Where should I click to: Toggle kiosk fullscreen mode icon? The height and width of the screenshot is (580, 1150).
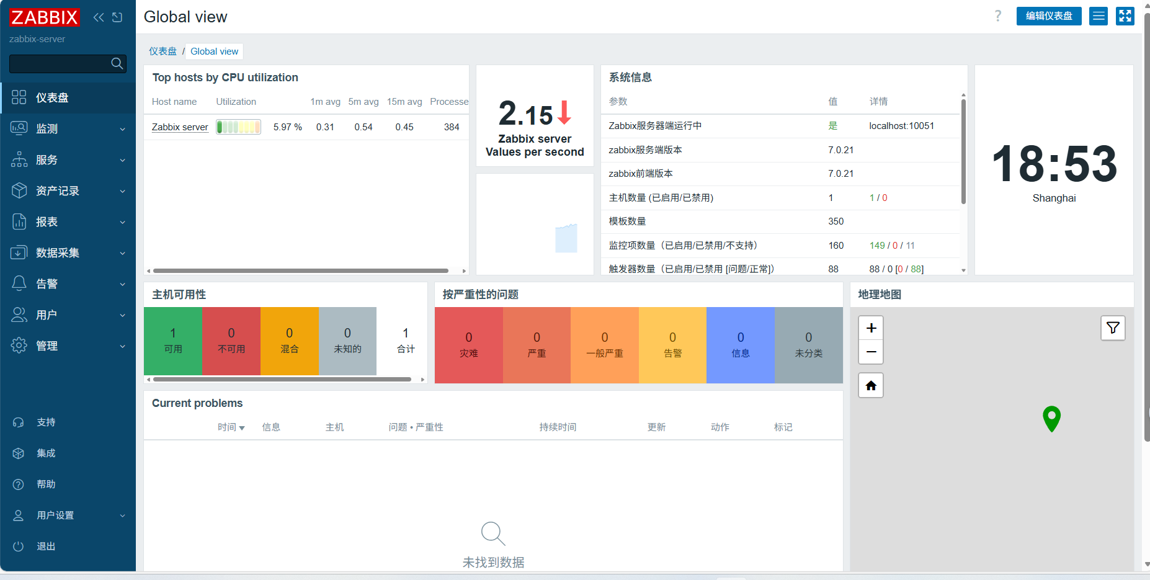(x=1125, y=16)
